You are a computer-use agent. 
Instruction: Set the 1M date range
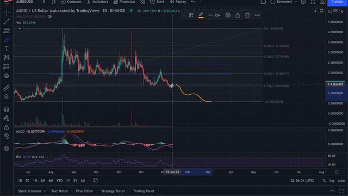[35, 181]
